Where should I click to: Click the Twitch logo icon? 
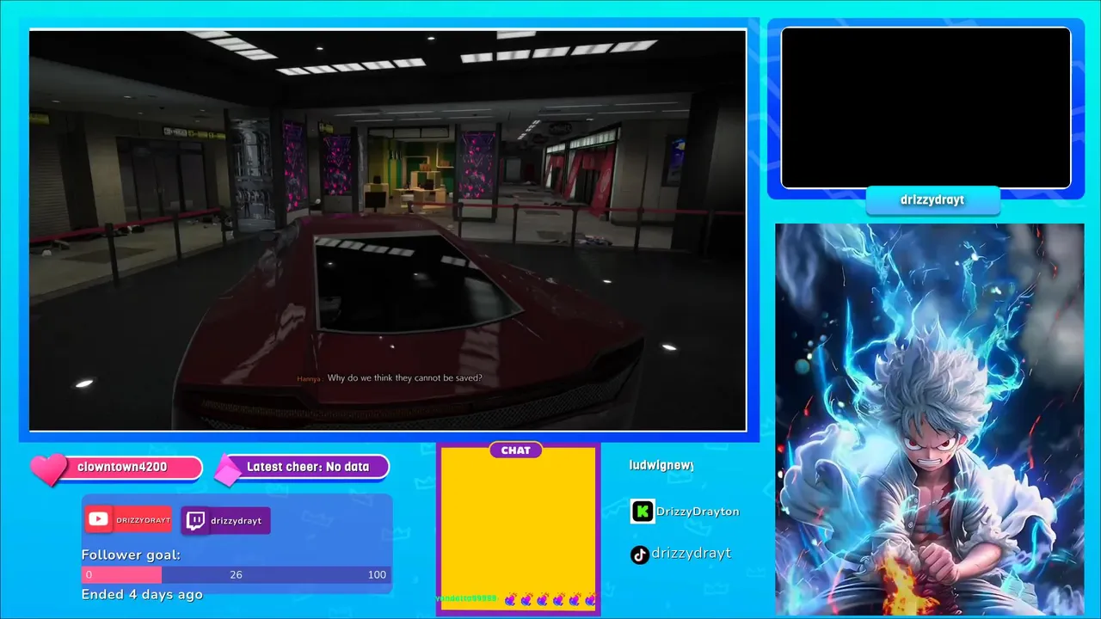195,520
